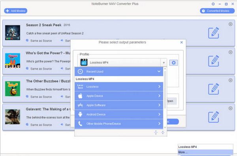Click the left collapse icon below profile list
The image size is (237, 156).
click(x=156, y=133)
